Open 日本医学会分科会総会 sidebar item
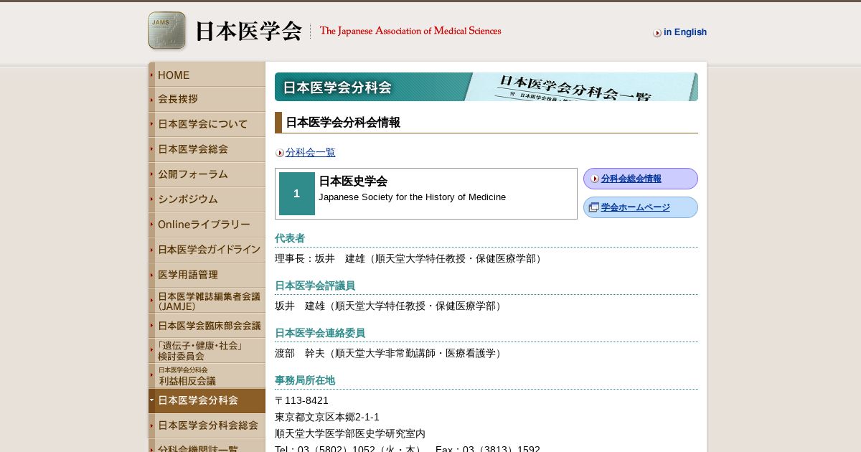861x452 pixels. [x=207, y=426]
